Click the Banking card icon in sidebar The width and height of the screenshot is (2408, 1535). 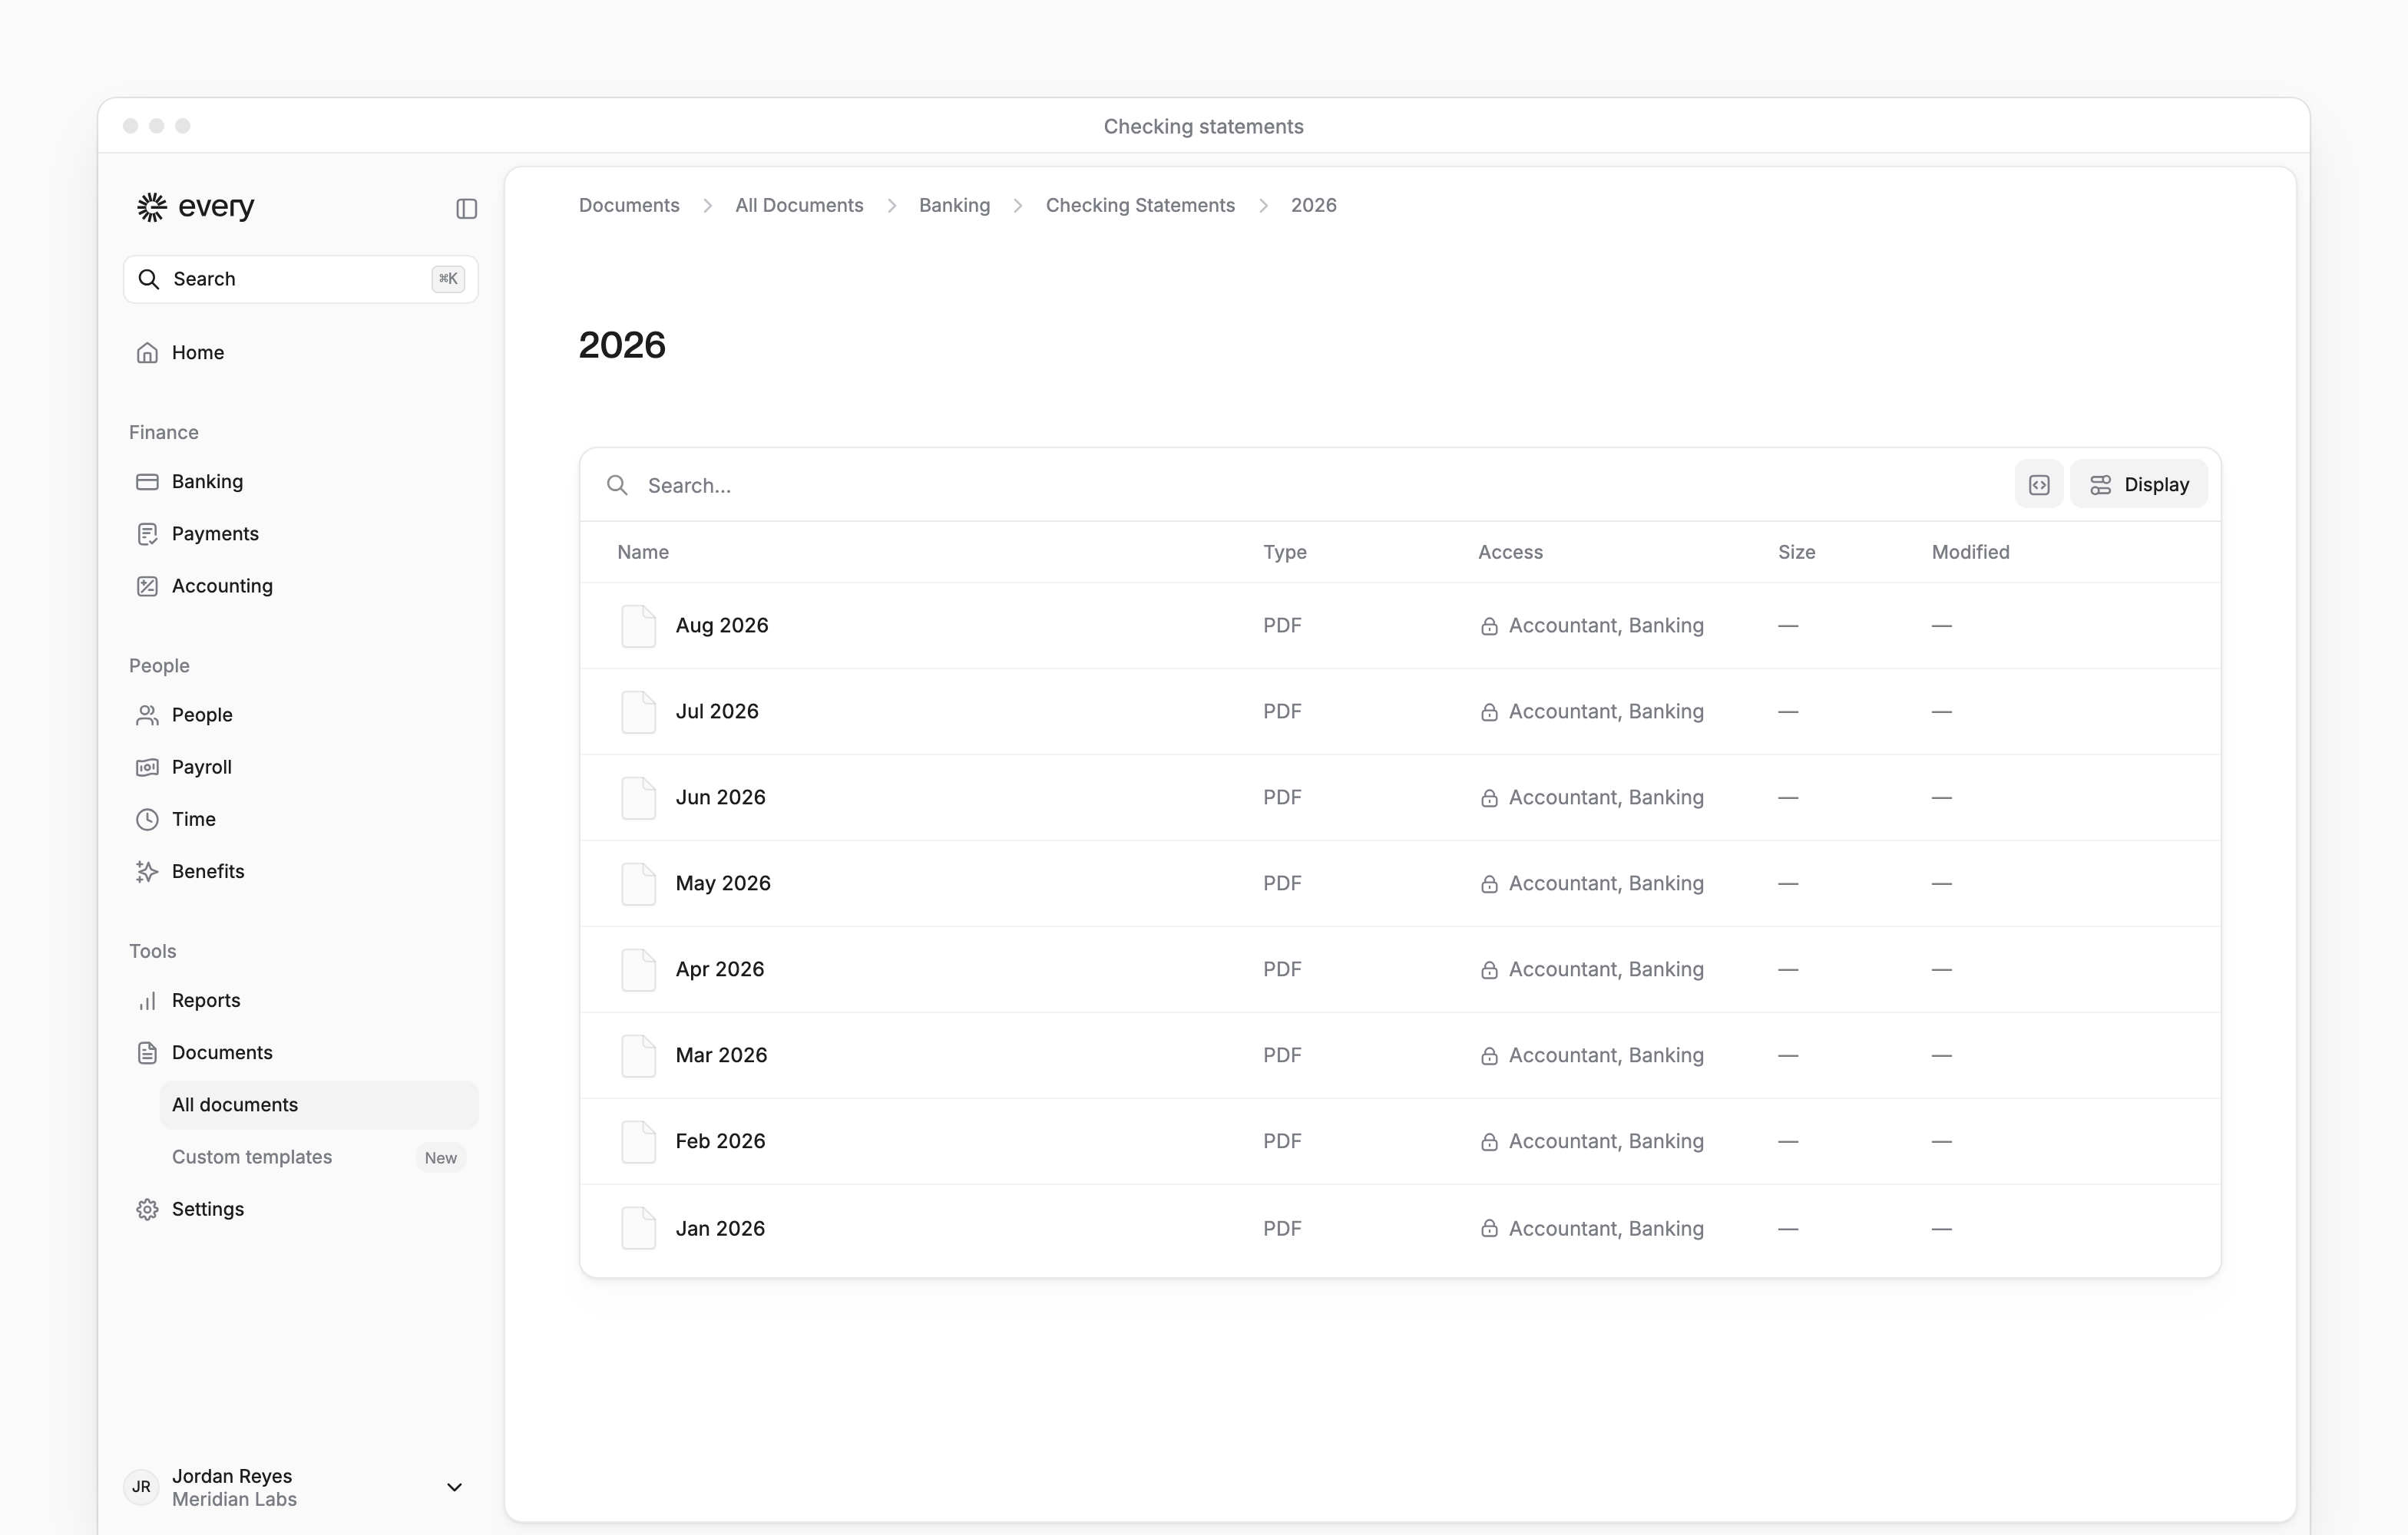tap(147, 482)
